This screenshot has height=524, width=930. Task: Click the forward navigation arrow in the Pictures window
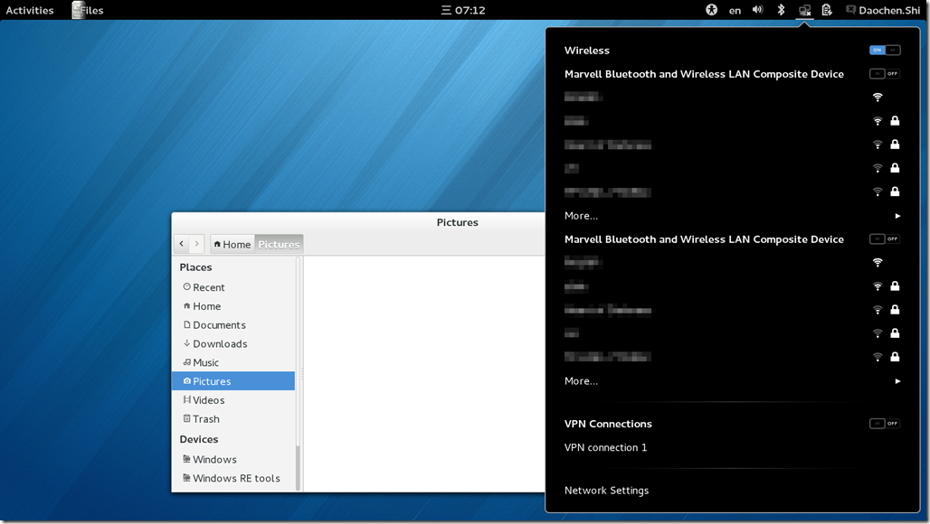[198, 243]
